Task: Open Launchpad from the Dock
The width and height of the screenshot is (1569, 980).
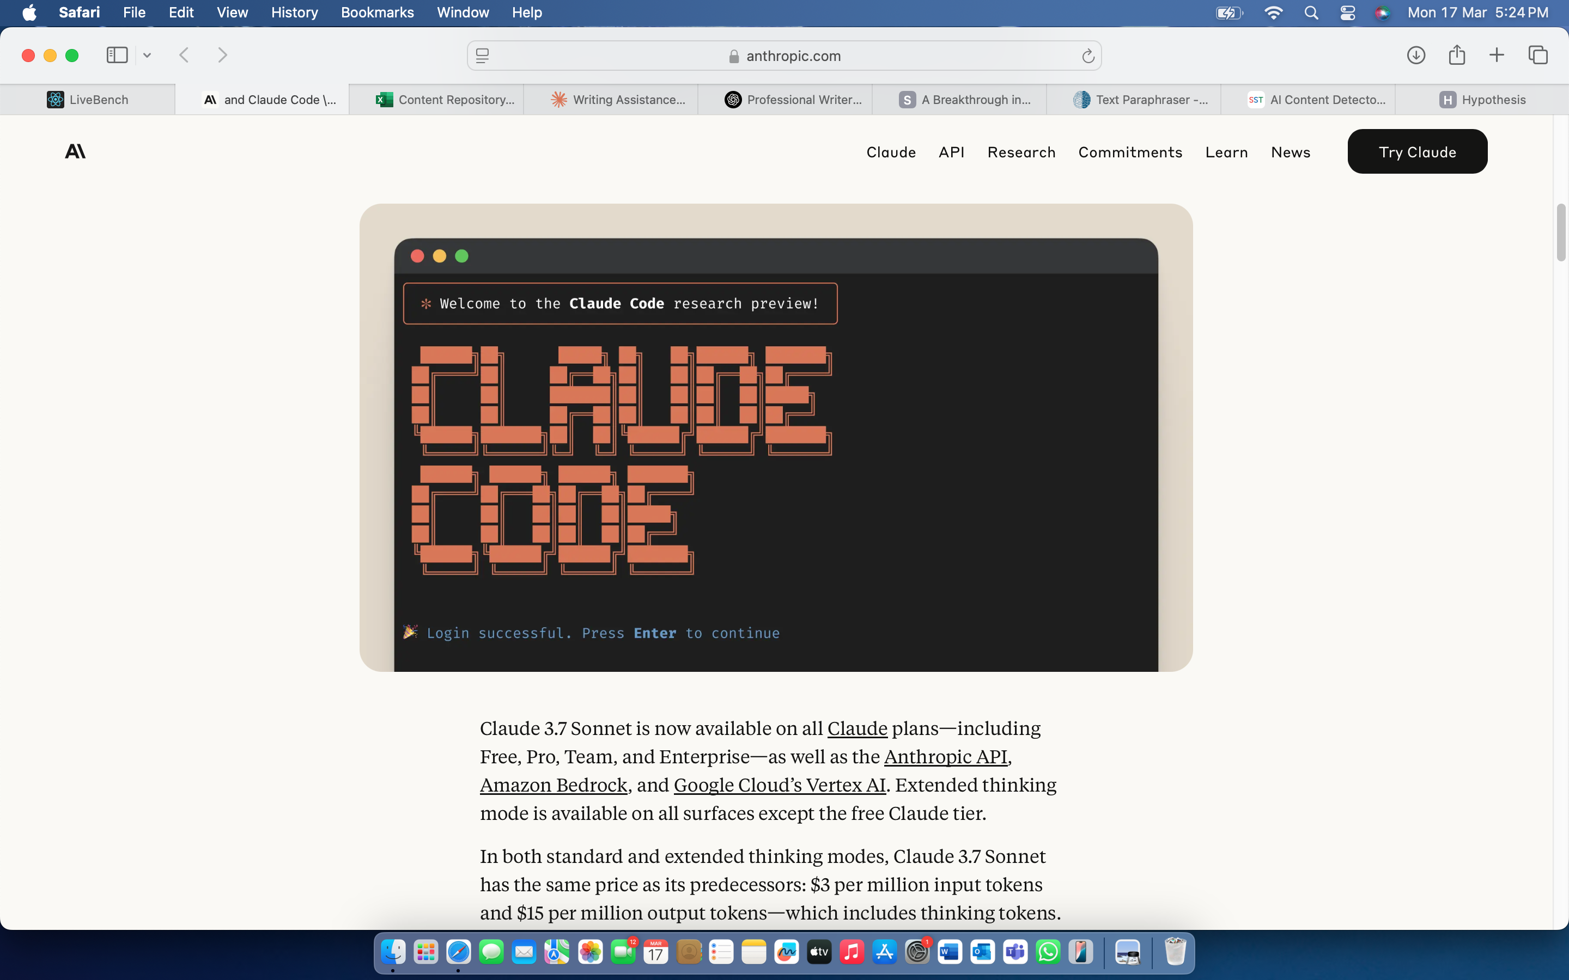Action: [426, 952]
